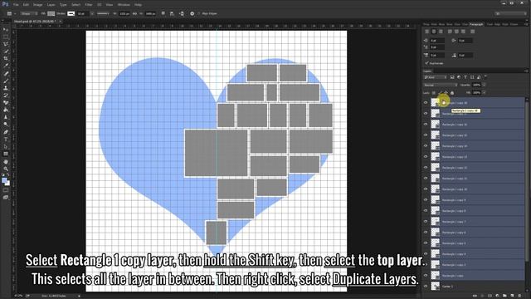The height and width of the screenshot is (299, 531).
Task: Left-align paragraph text in Paragraph panel
Action: (x=426, y=32)
